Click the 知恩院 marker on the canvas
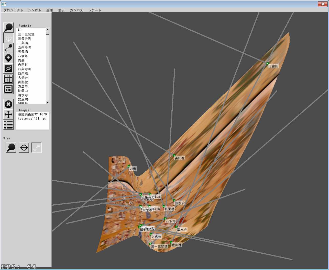 click(174, 200)
